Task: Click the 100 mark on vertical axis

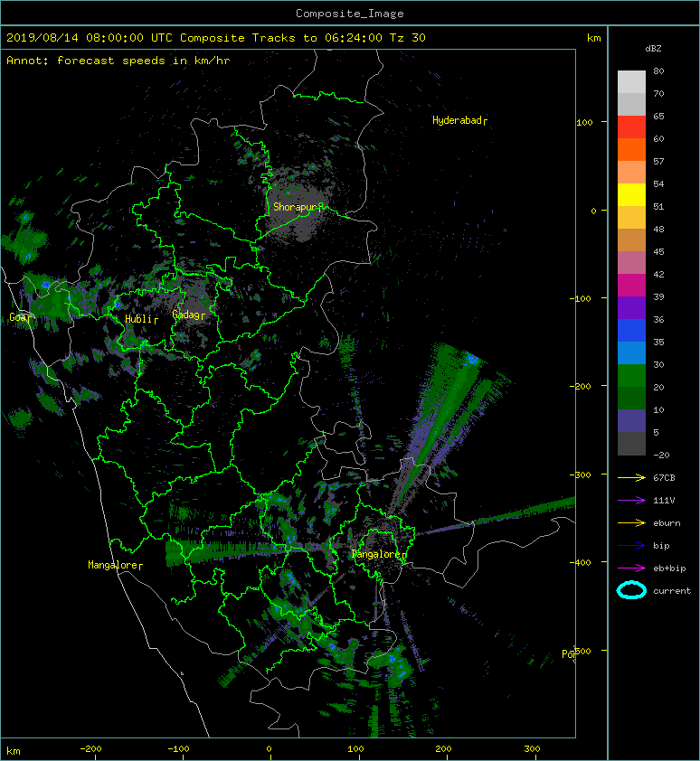Action: coord(585,122)
